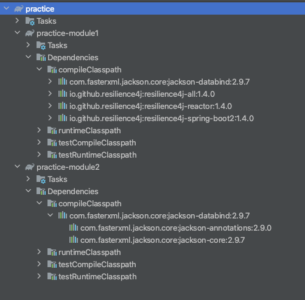Image resolution: width=305 pixels, height=300 pixels.
Task: Click the Tasks folder icon inside practice-module2
Action: click(x=41, y=180)
